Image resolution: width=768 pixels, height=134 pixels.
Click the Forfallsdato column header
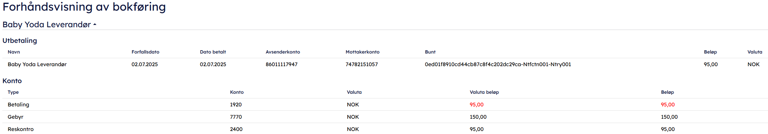pos(145,52)
